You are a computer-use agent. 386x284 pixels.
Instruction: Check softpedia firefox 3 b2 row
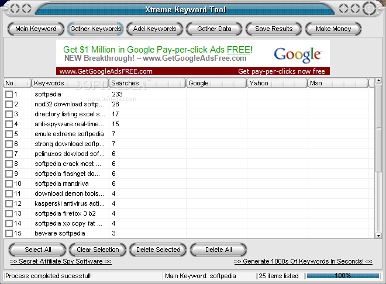9,213
